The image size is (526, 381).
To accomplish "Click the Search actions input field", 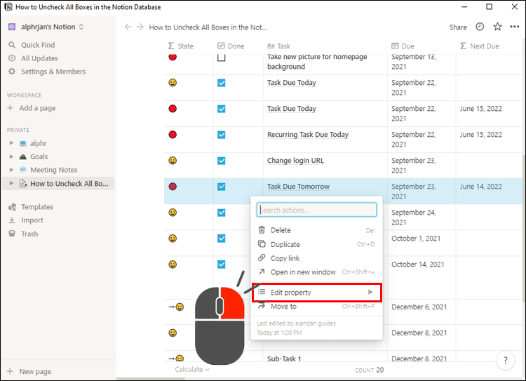I will click(316, 210).
